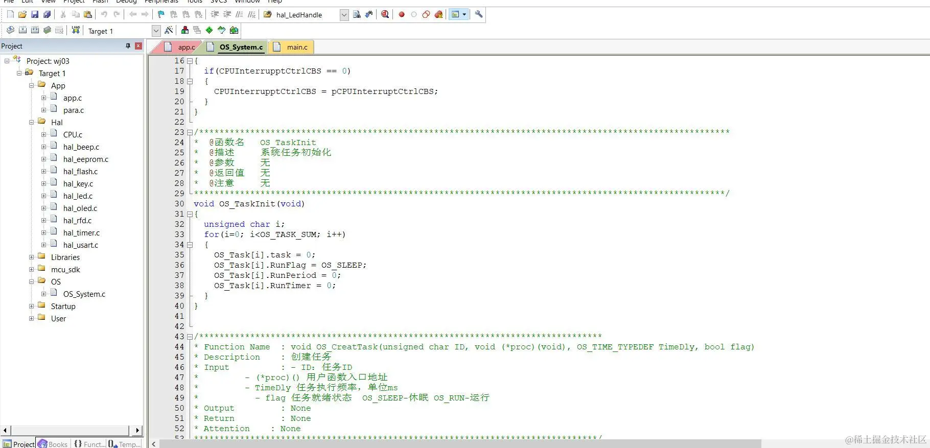Collapse the Hal group in project tree
This screenshot has height=448, width=930.
[31, 123]
